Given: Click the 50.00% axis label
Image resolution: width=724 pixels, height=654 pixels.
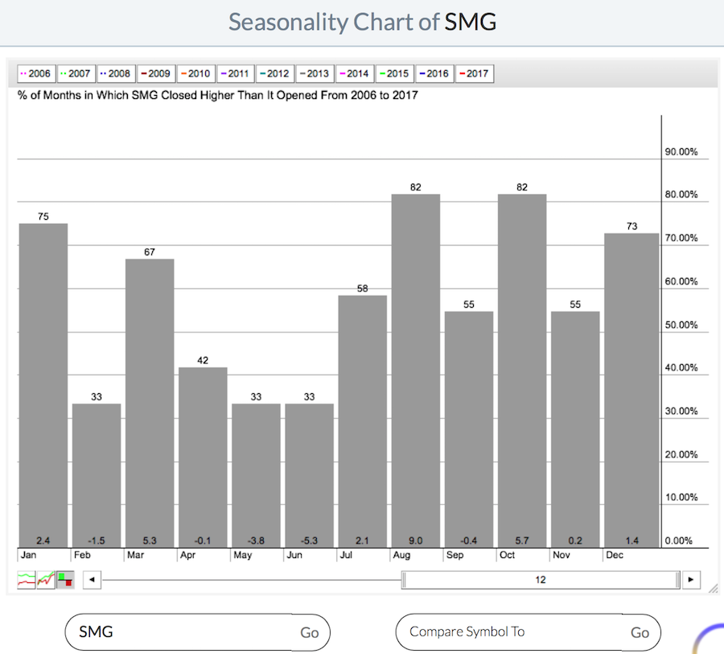Looking at the screenshot, I should tap(681, 325).
